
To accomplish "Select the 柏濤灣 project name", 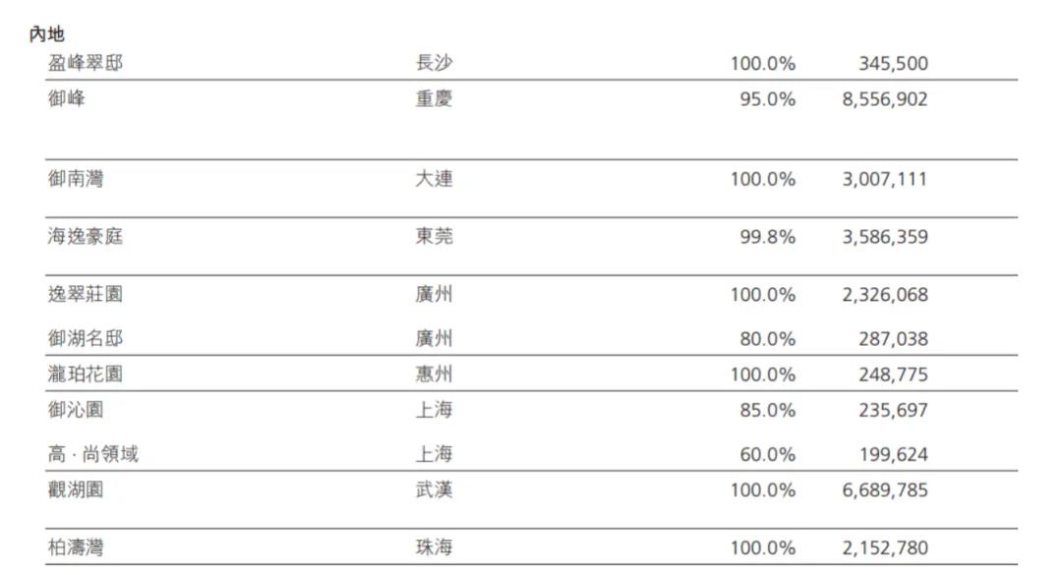I will (x=76, y=547).
